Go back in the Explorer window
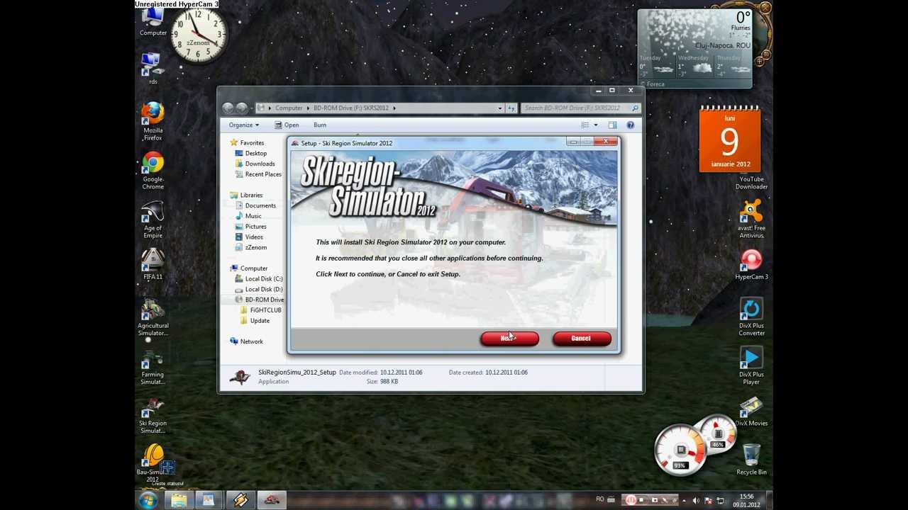908x510 pixels. (228, 108)
